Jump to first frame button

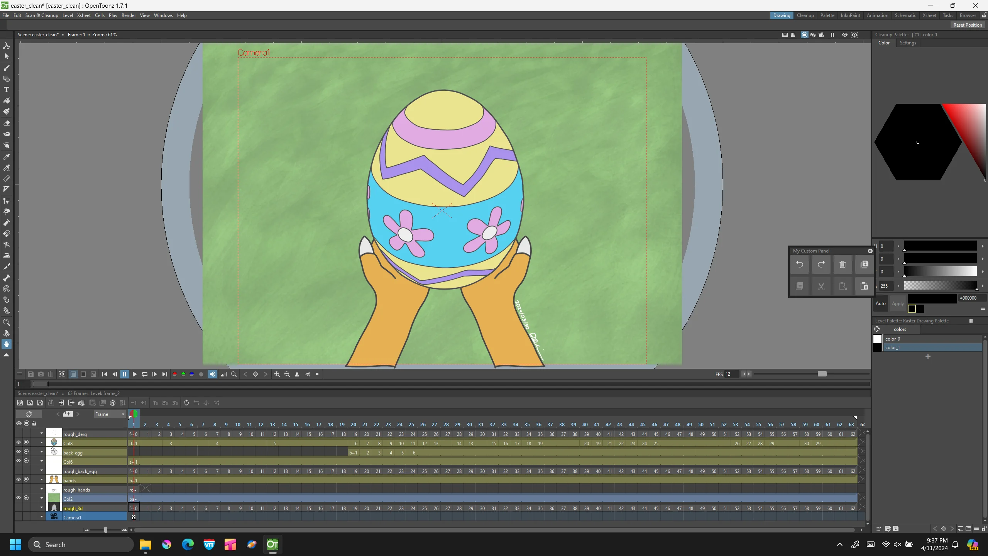click(x=105, y=374)
